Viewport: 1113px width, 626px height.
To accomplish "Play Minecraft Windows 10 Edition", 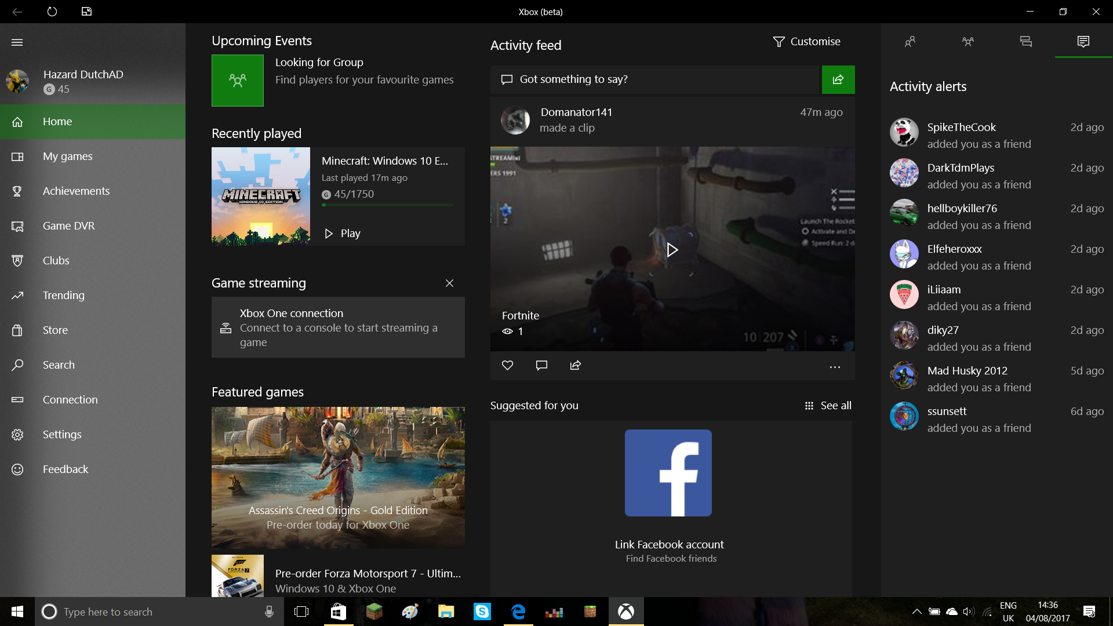I will [343, 233].
